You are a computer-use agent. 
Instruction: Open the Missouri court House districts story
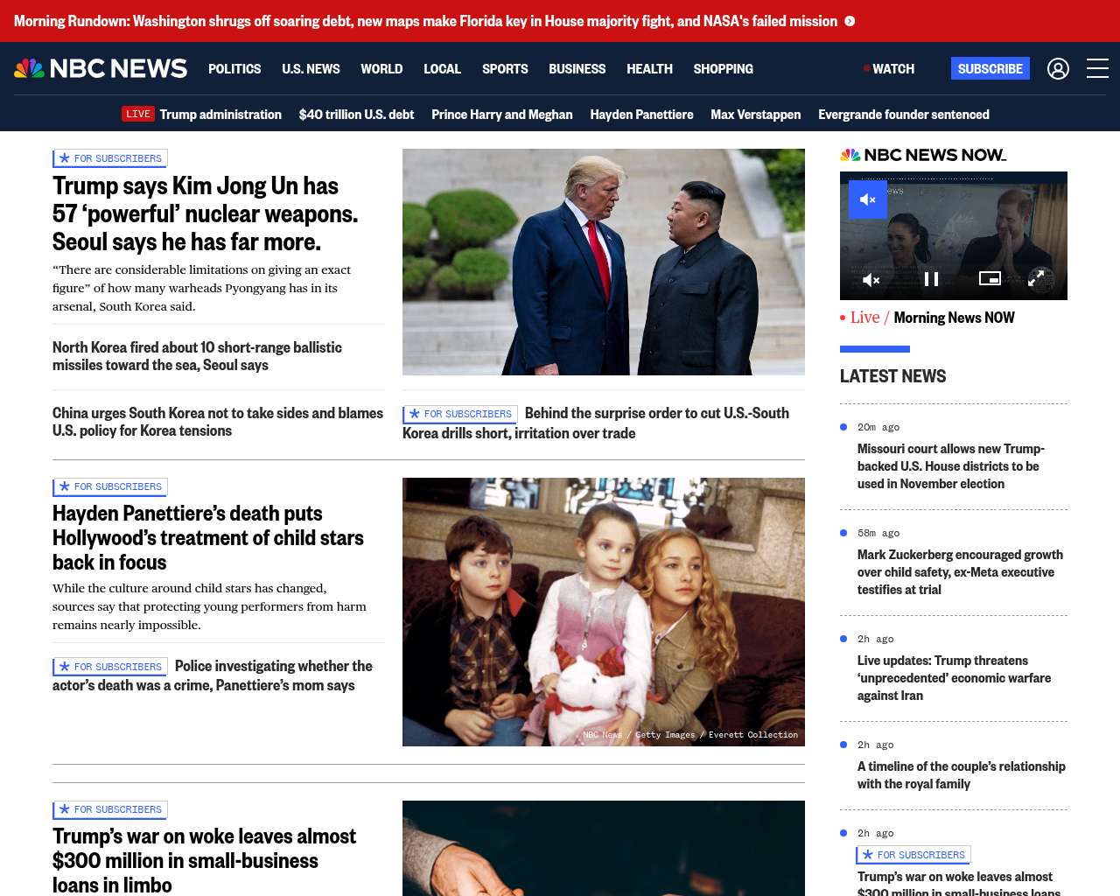(x=951, y=466)
